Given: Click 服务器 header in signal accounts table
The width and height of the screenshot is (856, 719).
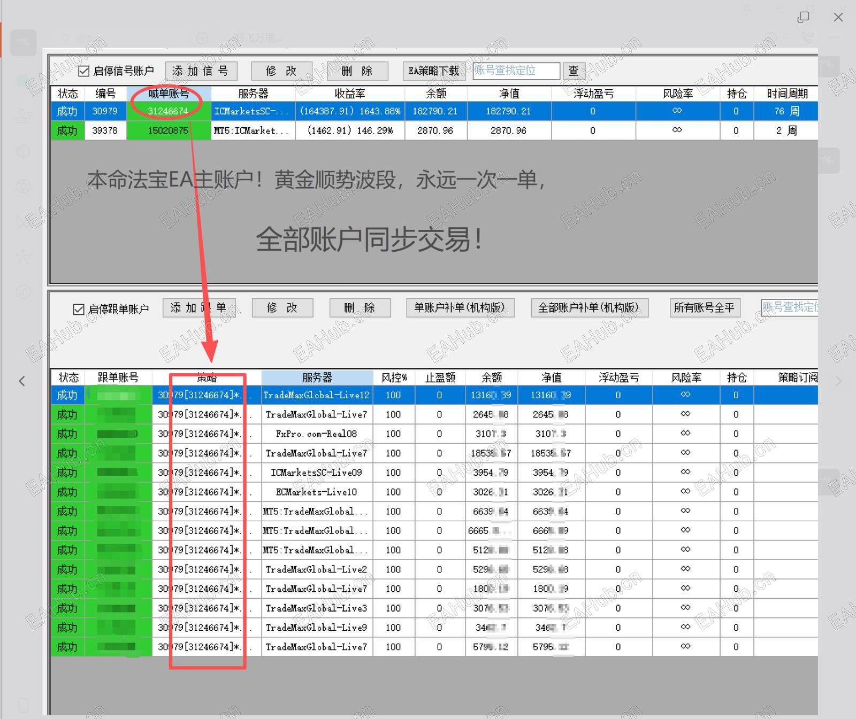Looking at the screenshot, I should 253,94.
